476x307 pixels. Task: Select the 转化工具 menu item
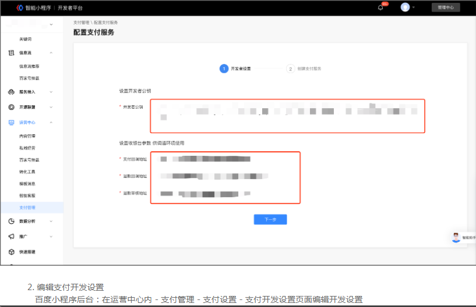point(27,172)
